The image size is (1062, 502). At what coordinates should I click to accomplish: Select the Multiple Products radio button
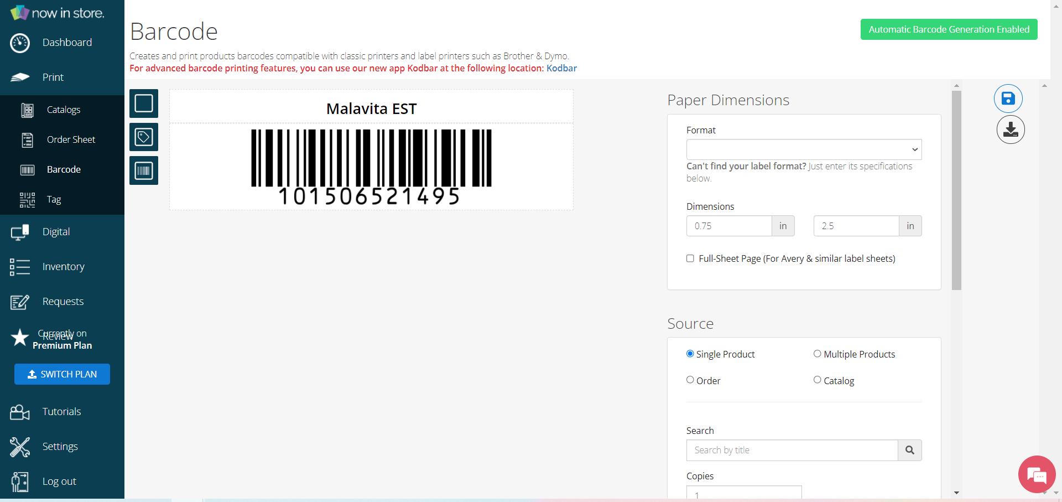(818, 354)
